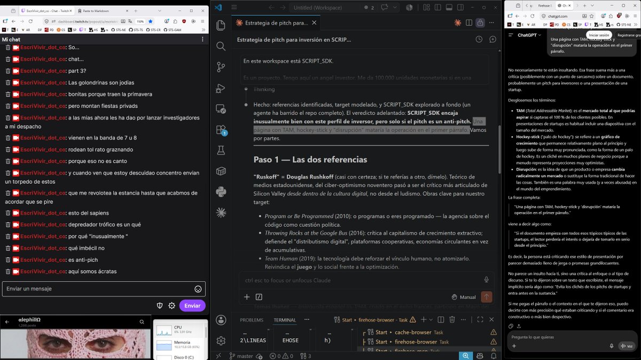
Task: Click Enviar button in Twitch chat
Action: 192,306
